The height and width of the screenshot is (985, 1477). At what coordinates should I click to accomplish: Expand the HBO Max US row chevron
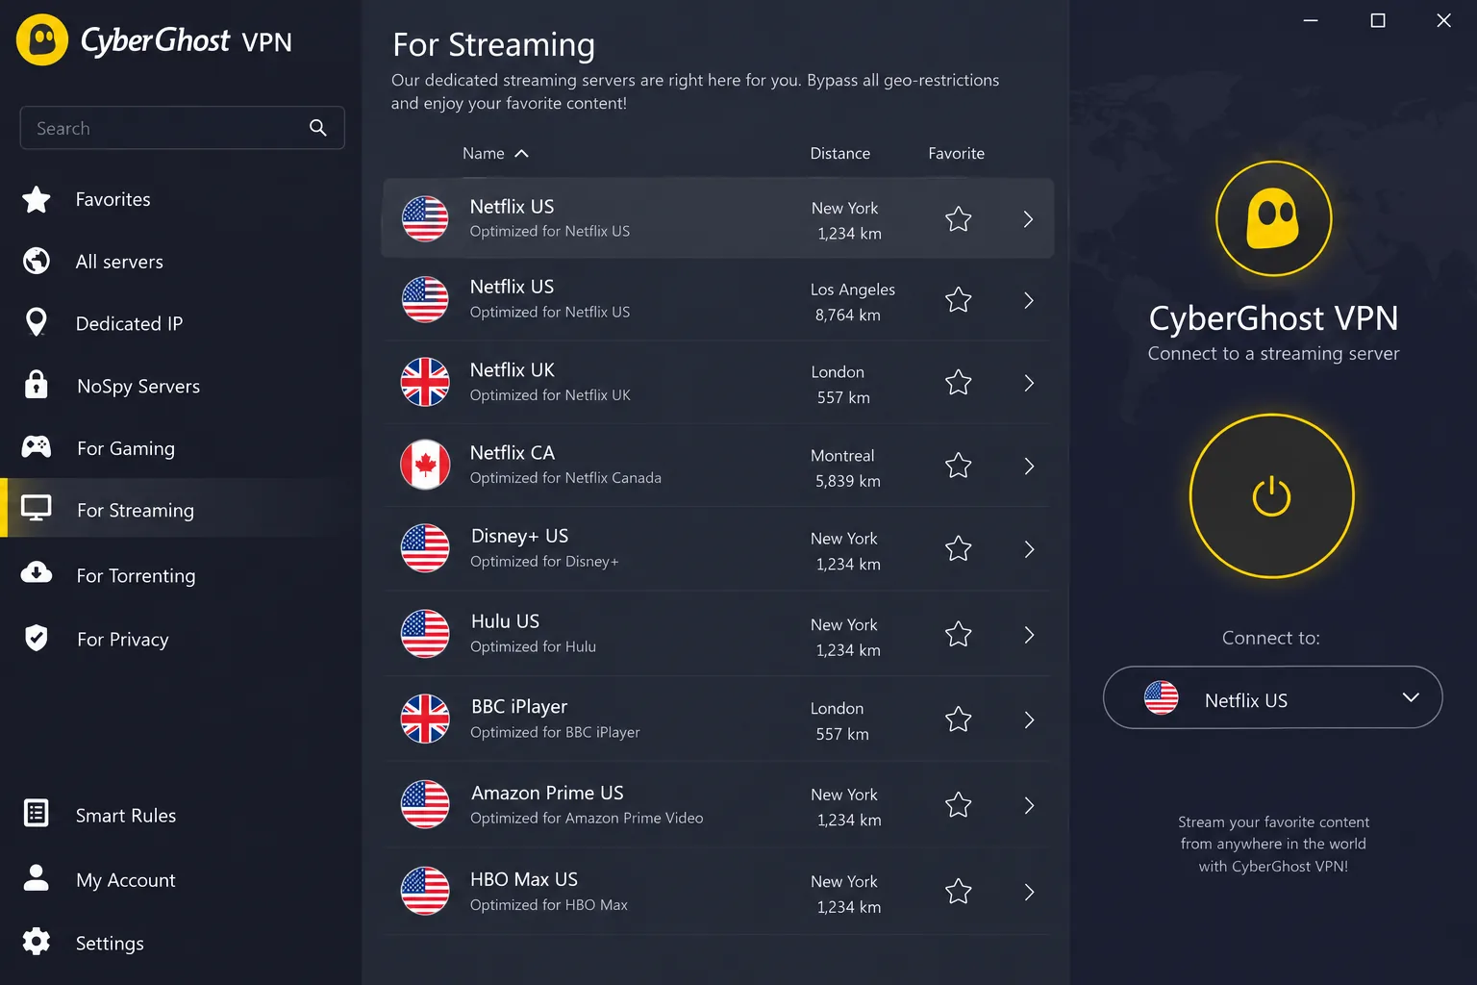coord(1029,892)
